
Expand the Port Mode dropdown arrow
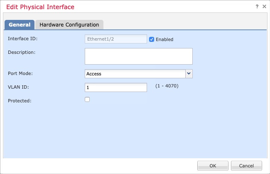coord(189,74)
